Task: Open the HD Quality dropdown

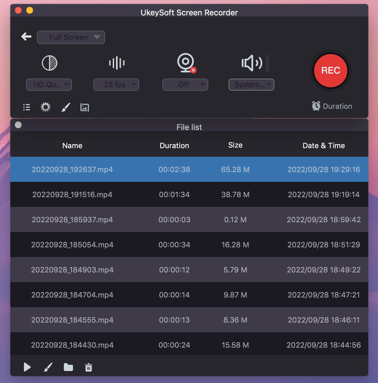Action: point(49,85)
